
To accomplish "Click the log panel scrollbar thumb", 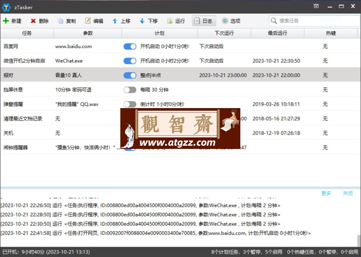I will pos(359,241).
